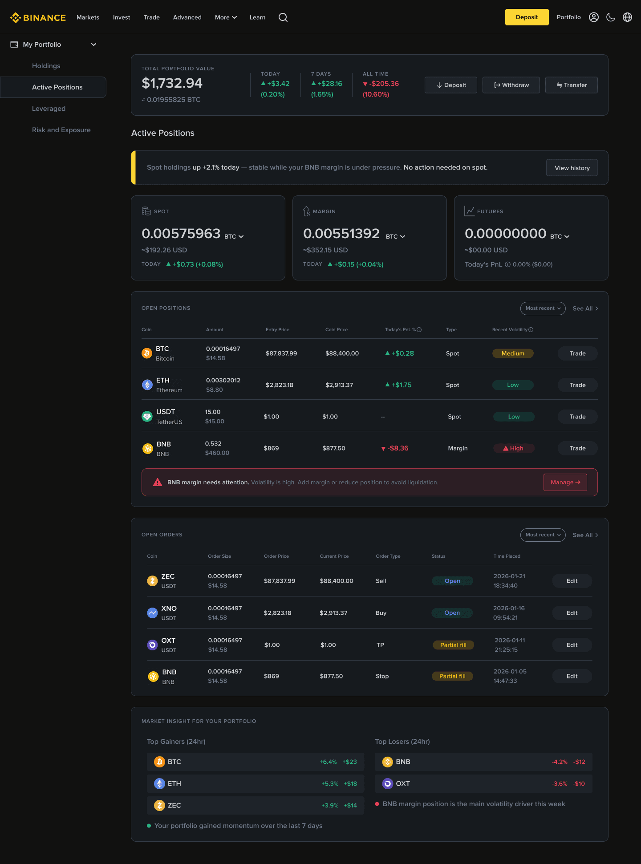Expand See All in Open Positions
Screen dimensions: 641x864
pos(585,308)
